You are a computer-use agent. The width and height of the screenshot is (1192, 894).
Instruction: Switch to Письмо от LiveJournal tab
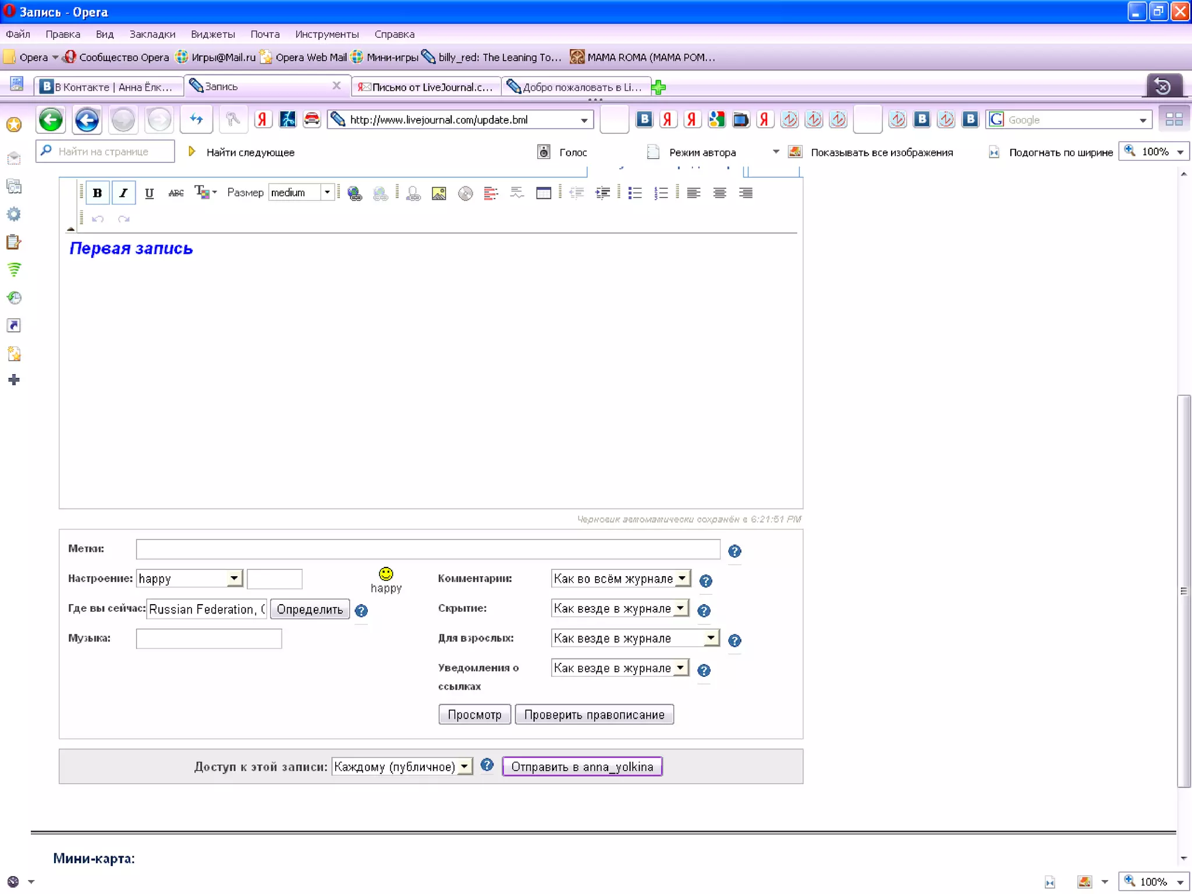pos(427,87)
